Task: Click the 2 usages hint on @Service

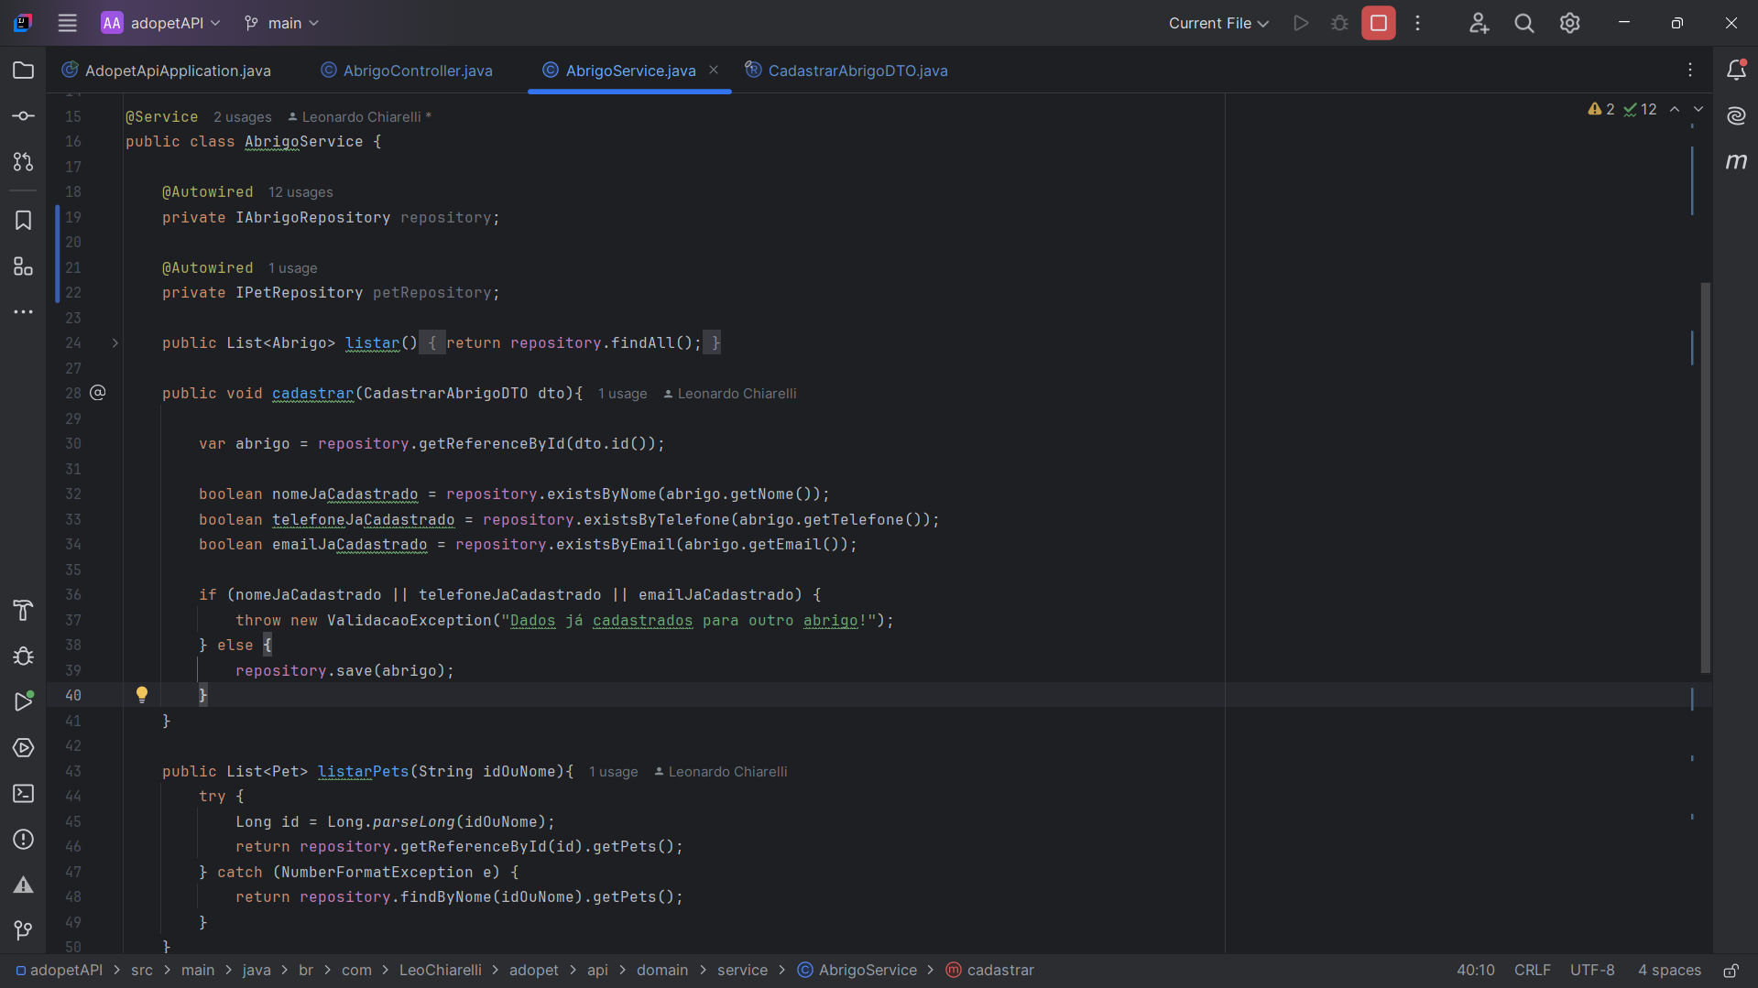Action: (243, 117)
